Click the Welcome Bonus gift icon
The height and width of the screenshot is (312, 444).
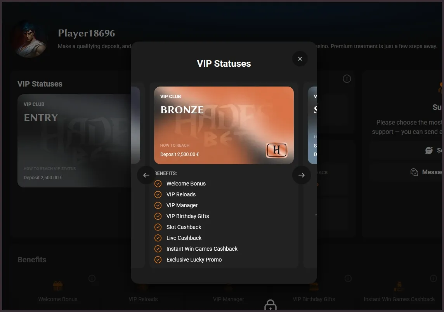pos(58,286)
